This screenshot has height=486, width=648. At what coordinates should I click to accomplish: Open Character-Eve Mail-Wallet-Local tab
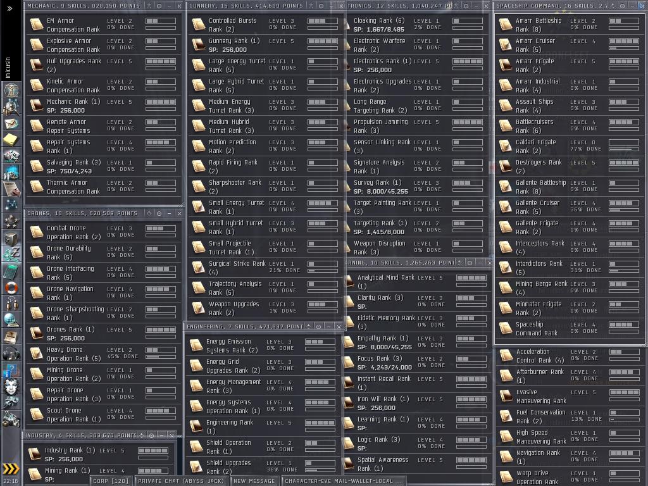[x=344, y=481]
